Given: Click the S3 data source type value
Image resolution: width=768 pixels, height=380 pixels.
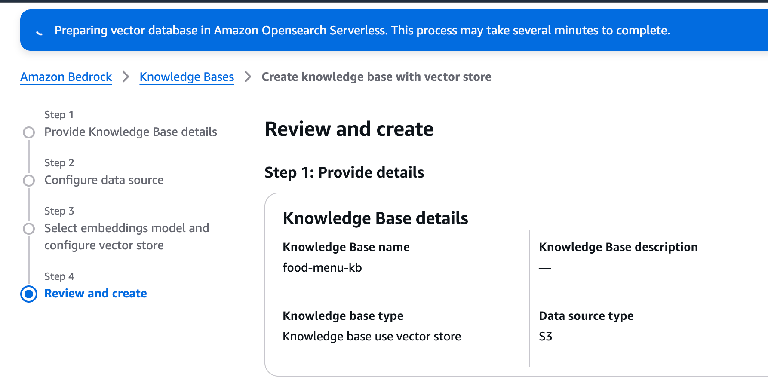Looking at the screenshot, I should 545,337.
